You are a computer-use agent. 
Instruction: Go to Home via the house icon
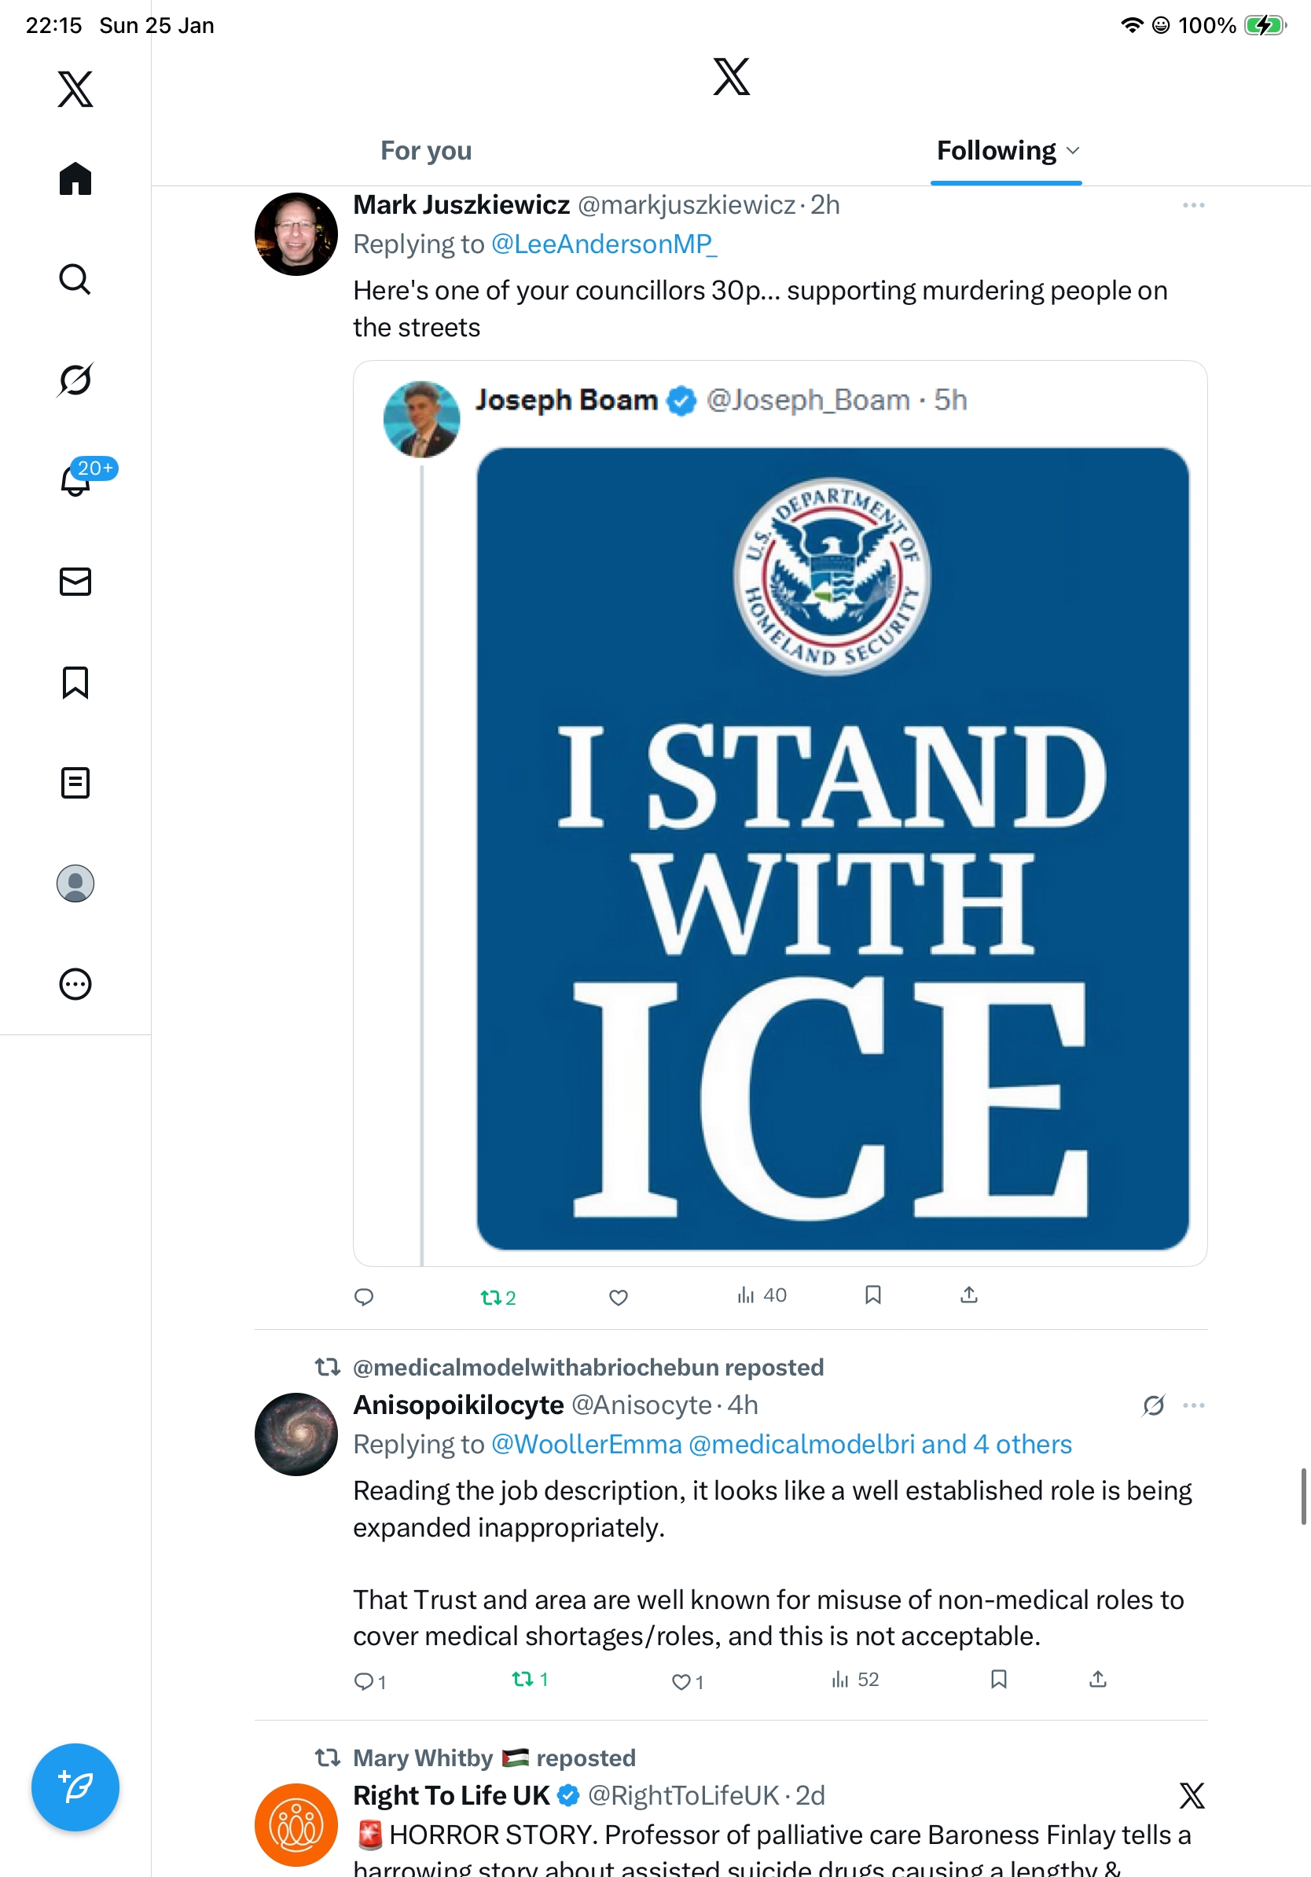point(75,179)
